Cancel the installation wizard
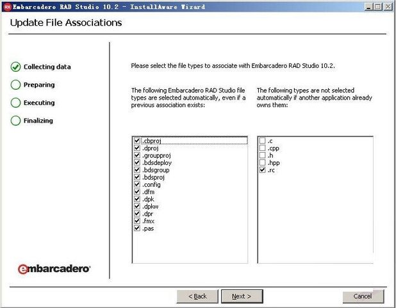This screenshot has width=396, height=308. point(363,296)
